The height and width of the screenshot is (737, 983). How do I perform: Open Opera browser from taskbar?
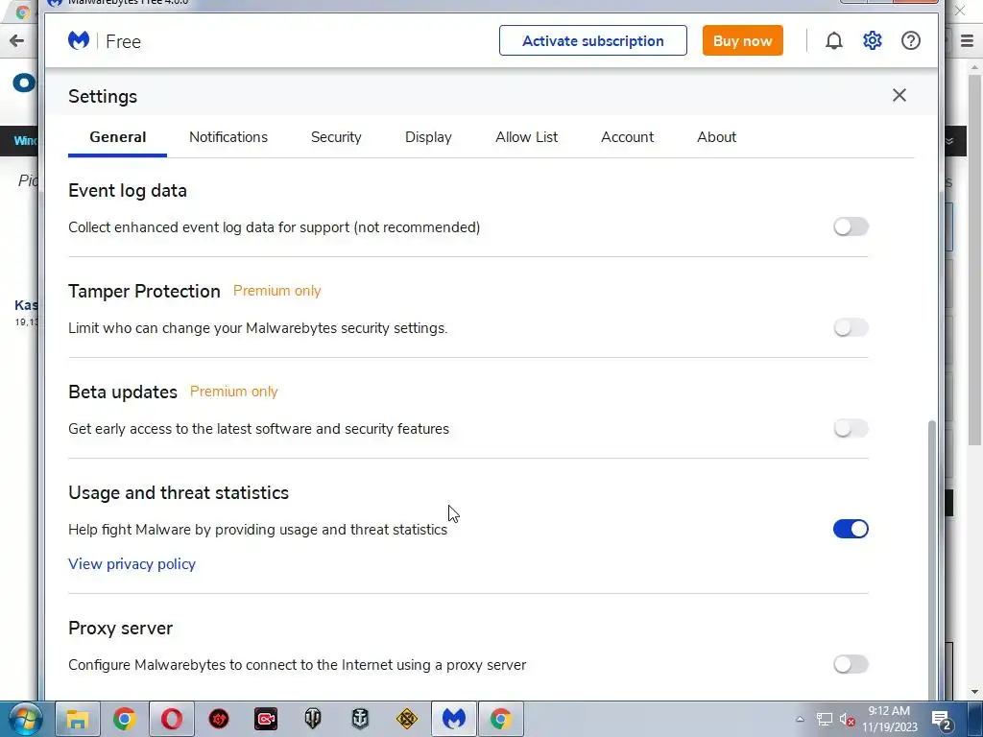pyautogui.click(x=172, y=719)
